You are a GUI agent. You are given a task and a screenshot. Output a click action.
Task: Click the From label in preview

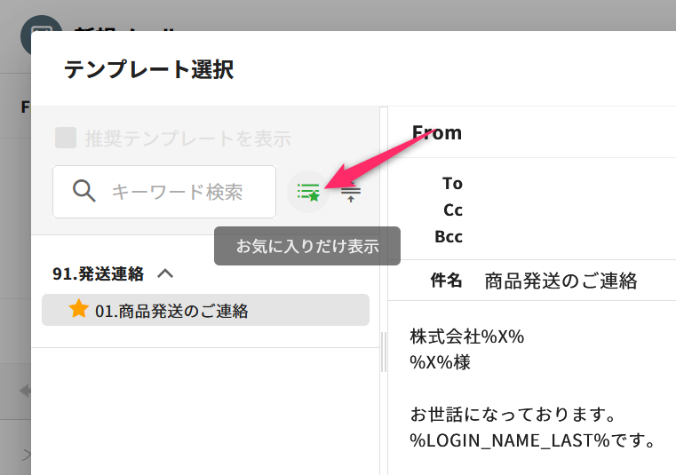[x=437, y=133]
